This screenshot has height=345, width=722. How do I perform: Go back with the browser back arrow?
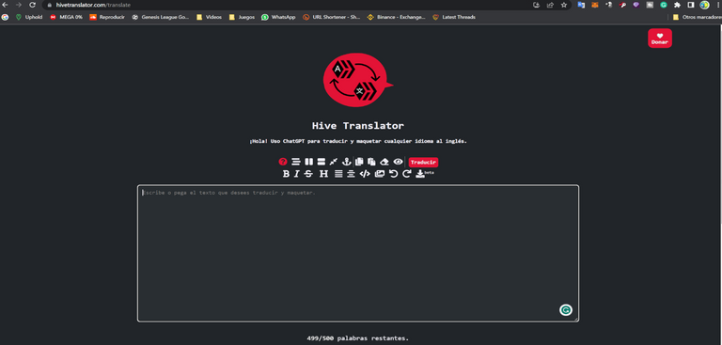(x=5, y=5)
